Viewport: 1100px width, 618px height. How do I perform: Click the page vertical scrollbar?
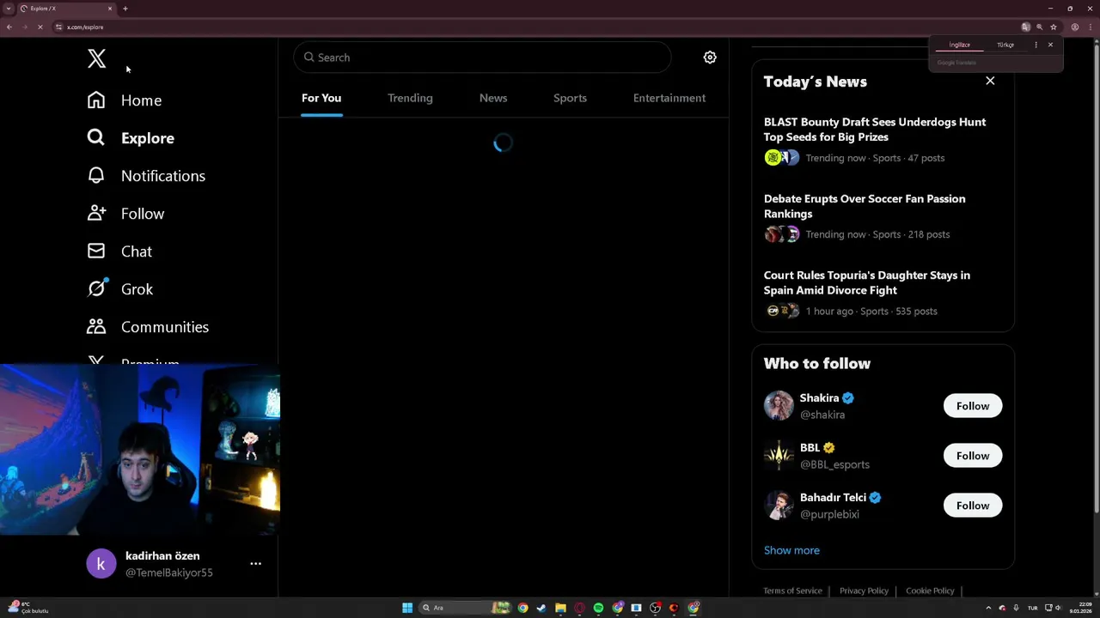[1096, 279]
